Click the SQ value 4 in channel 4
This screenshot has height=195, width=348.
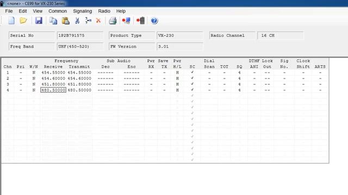tap(239, 90)
